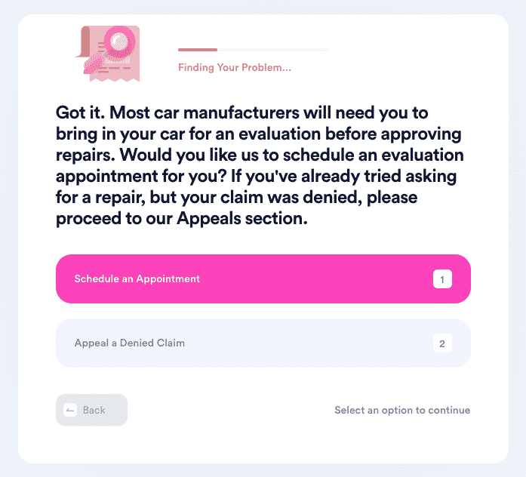Click the receipt and magnifying glass illustration

tap(107, 54)
